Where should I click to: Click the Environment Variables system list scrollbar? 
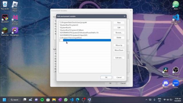tap(128, 57)
